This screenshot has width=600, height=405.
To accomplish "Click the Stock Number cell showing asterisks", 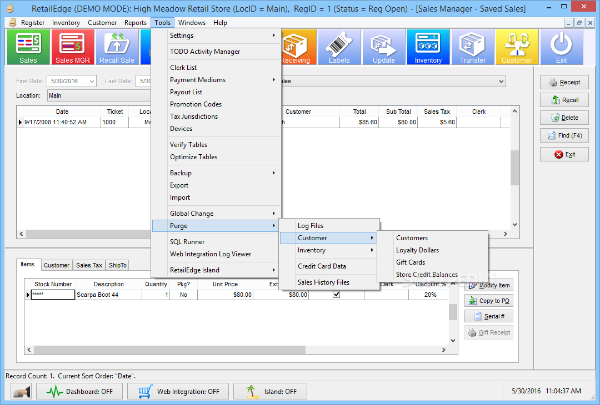I will click(x=53, y=295).
